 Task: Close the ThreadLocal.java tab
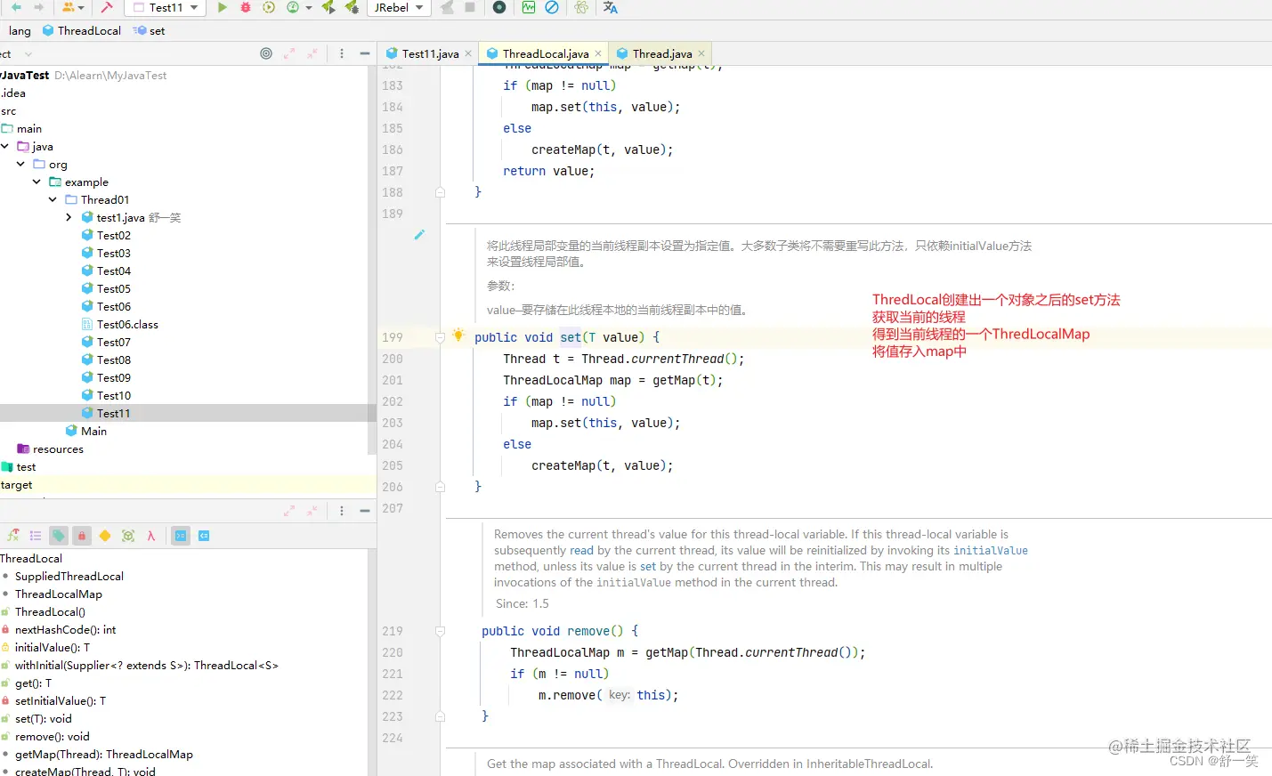click(598, 53)
